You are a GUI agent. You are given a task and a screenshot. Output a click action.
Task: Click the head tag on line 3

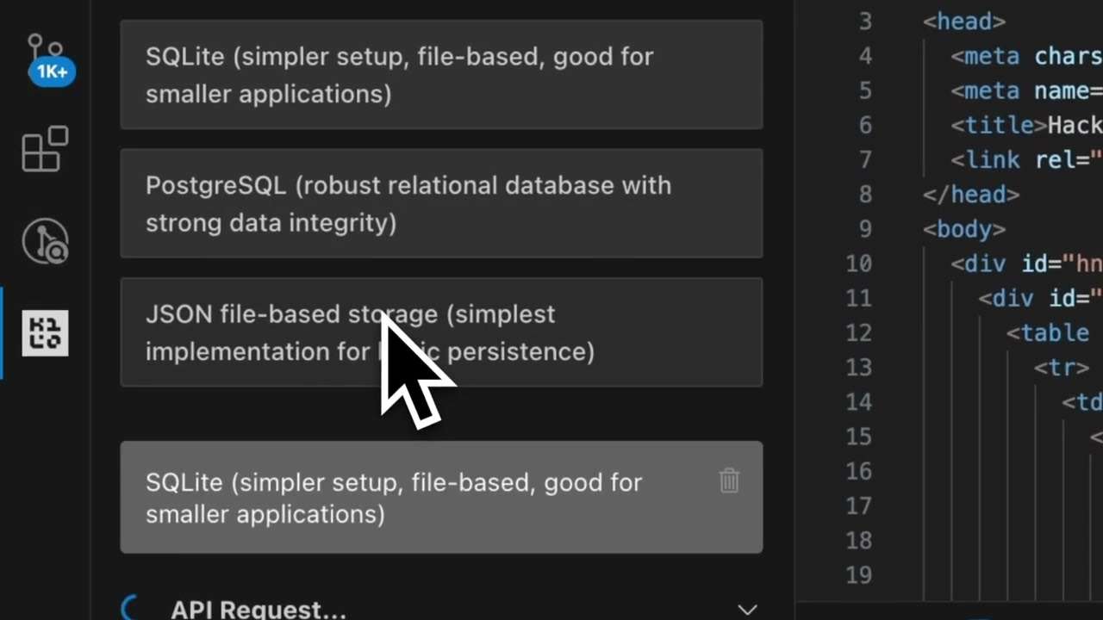(x=963, y=22)
